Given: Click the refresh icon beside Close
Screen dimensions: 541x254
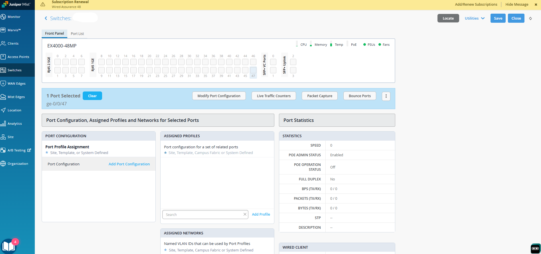Looking at the screenshot, I should click(530, 18).
